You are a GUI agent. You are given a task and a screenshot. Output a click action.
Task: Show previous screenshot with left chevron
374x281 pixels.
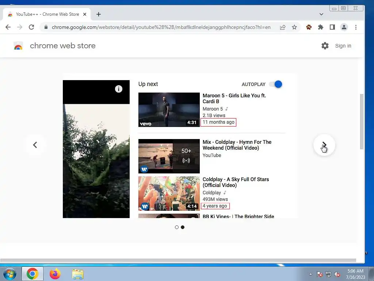35,145
